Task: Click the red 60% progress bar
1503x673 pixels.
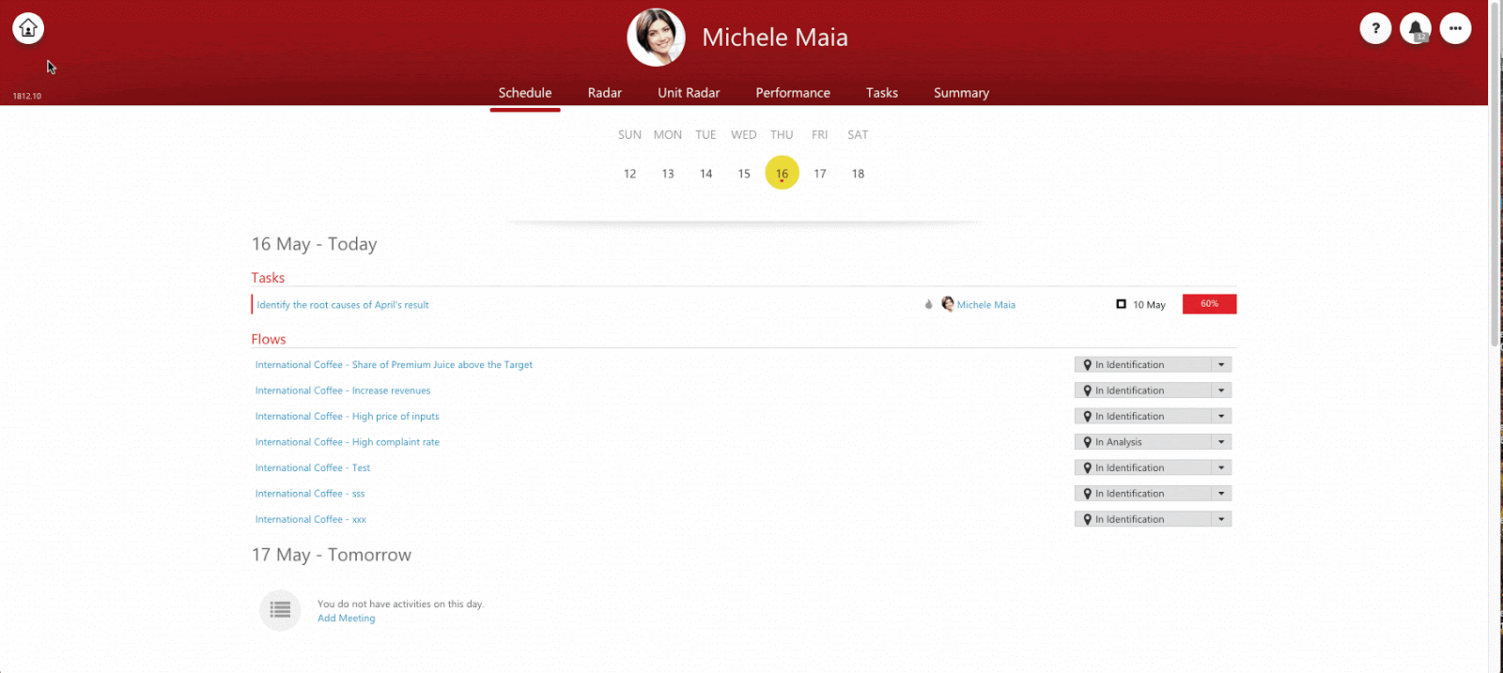Action: (x=1209, y=304)
